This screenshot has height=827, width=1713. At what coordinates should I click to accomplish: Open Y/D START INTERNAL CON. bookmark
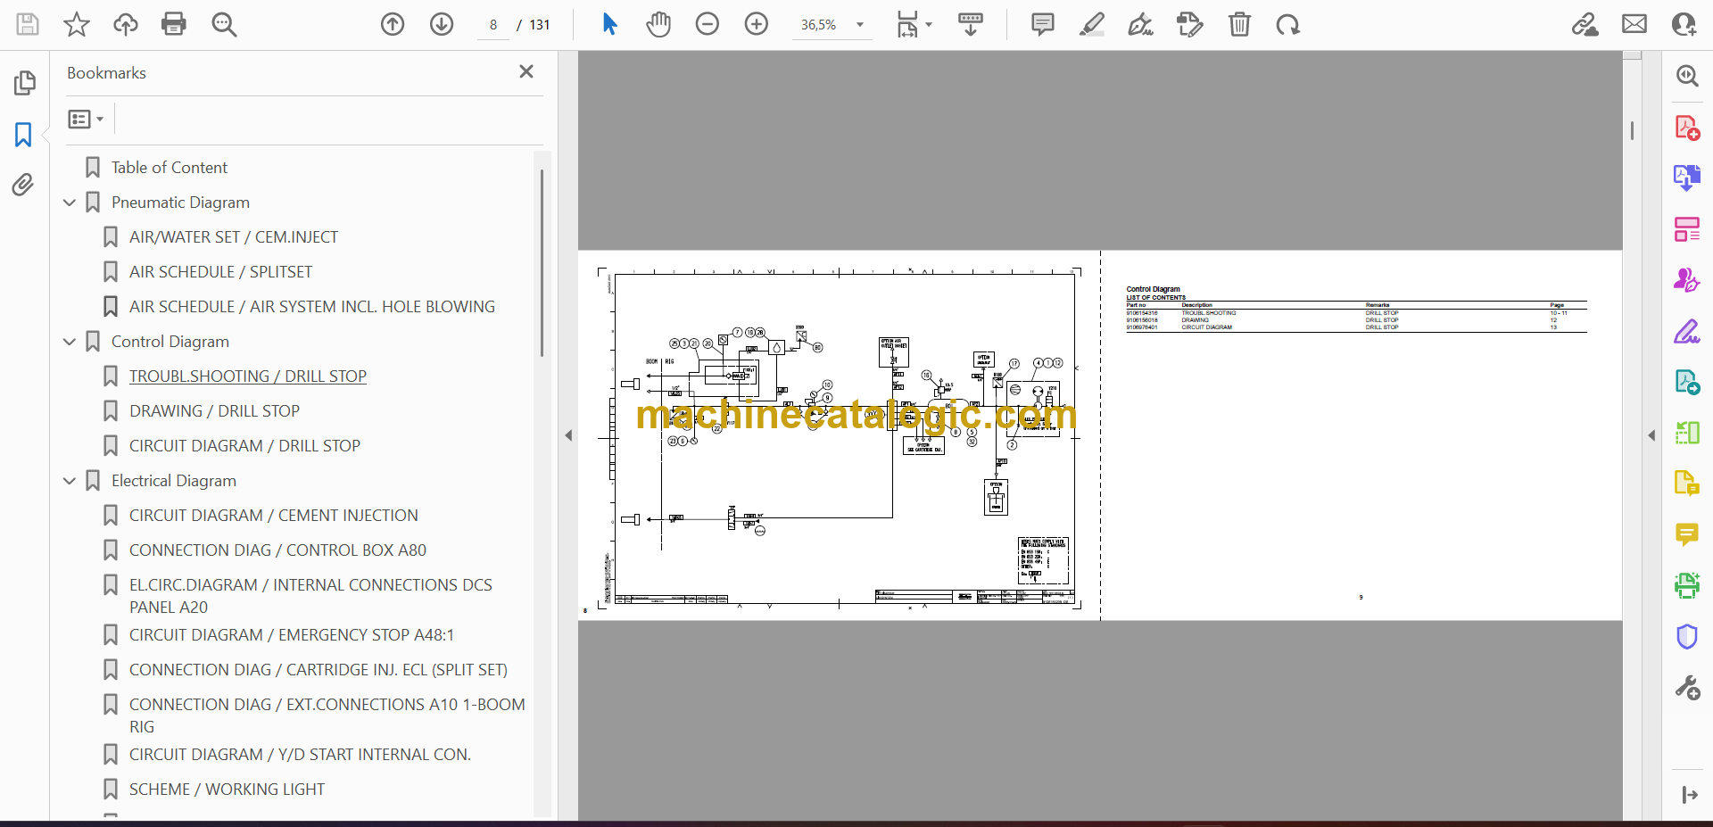point(300,755)
